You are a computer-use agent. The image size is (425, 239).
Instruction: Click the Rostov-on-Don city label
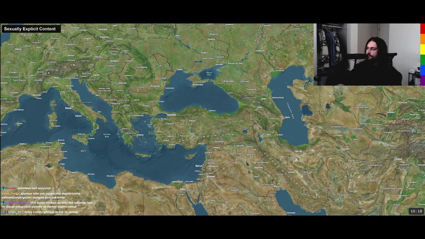tap(235, 63)
